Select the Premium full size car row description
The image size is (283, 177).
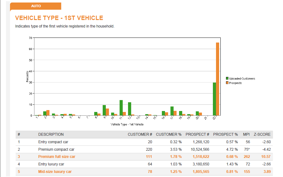[57, 157]
